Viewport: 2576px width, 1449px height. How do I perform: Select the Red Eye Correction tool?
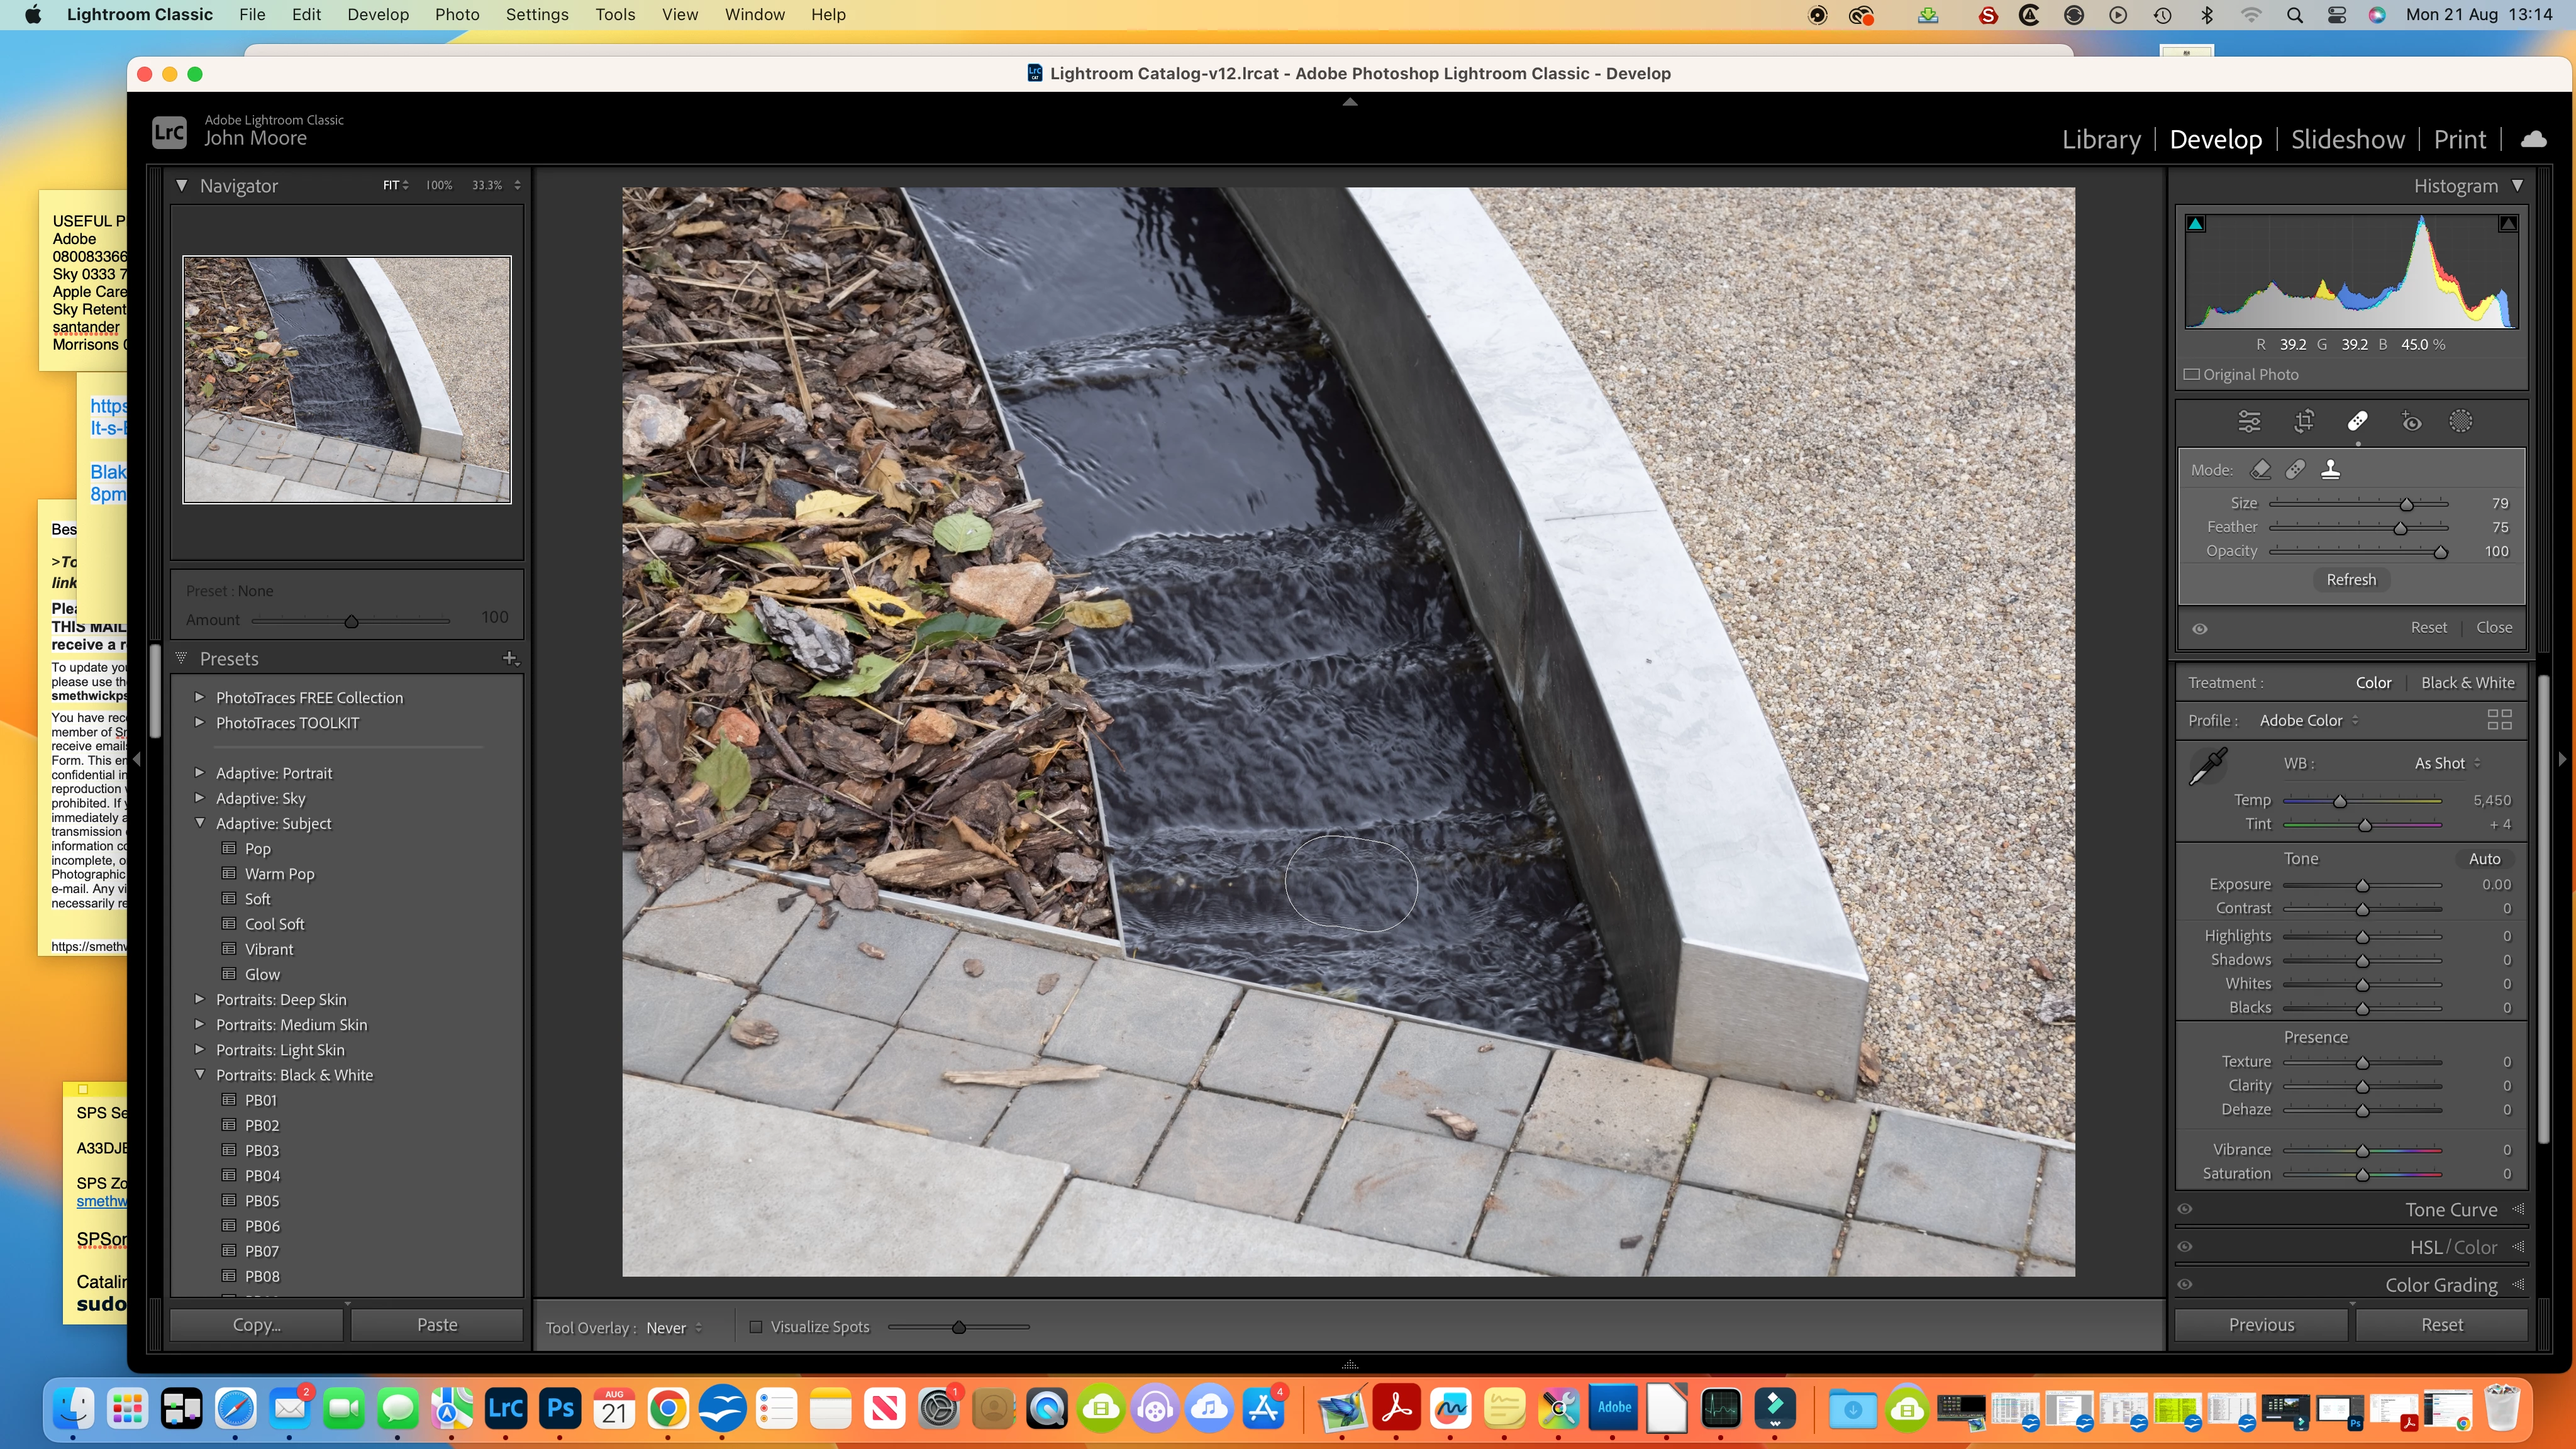tap(2411, 421)
